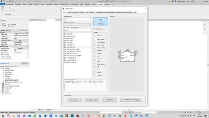The height and width of the screenshot is (118, 209).
Task: Click the Add Spaces button
Action: [x=110, y=100]
